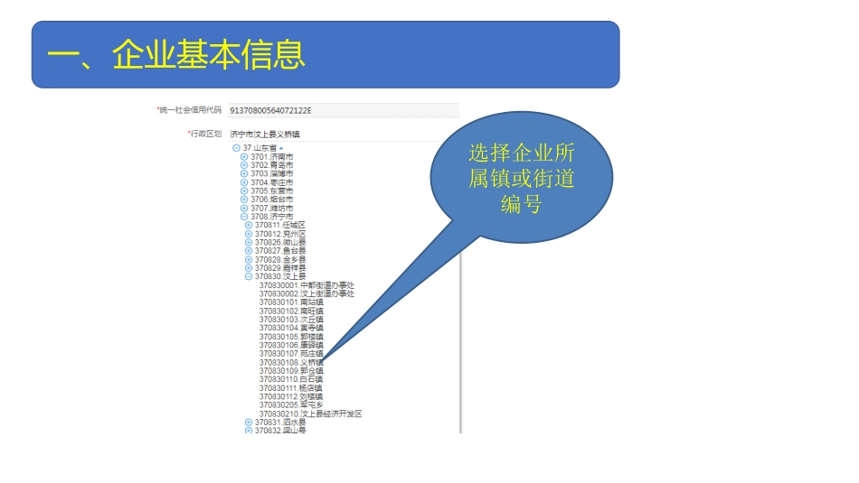Choose 370830108.义桥镇 in the tree
This screenshot has width=859, height=483.
pos(291,363)
